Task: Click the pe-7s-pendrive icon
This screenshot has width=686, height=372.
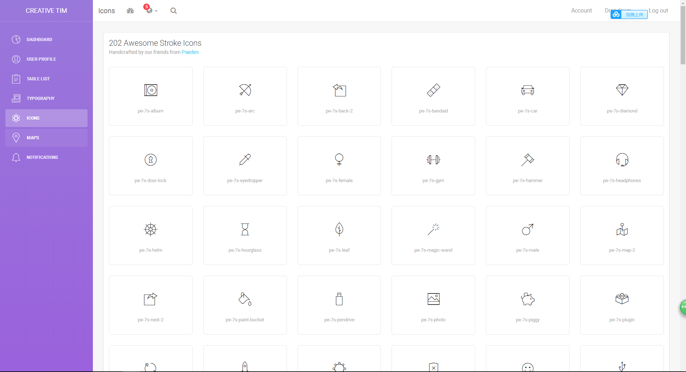Action: click(x=339, y=299)
